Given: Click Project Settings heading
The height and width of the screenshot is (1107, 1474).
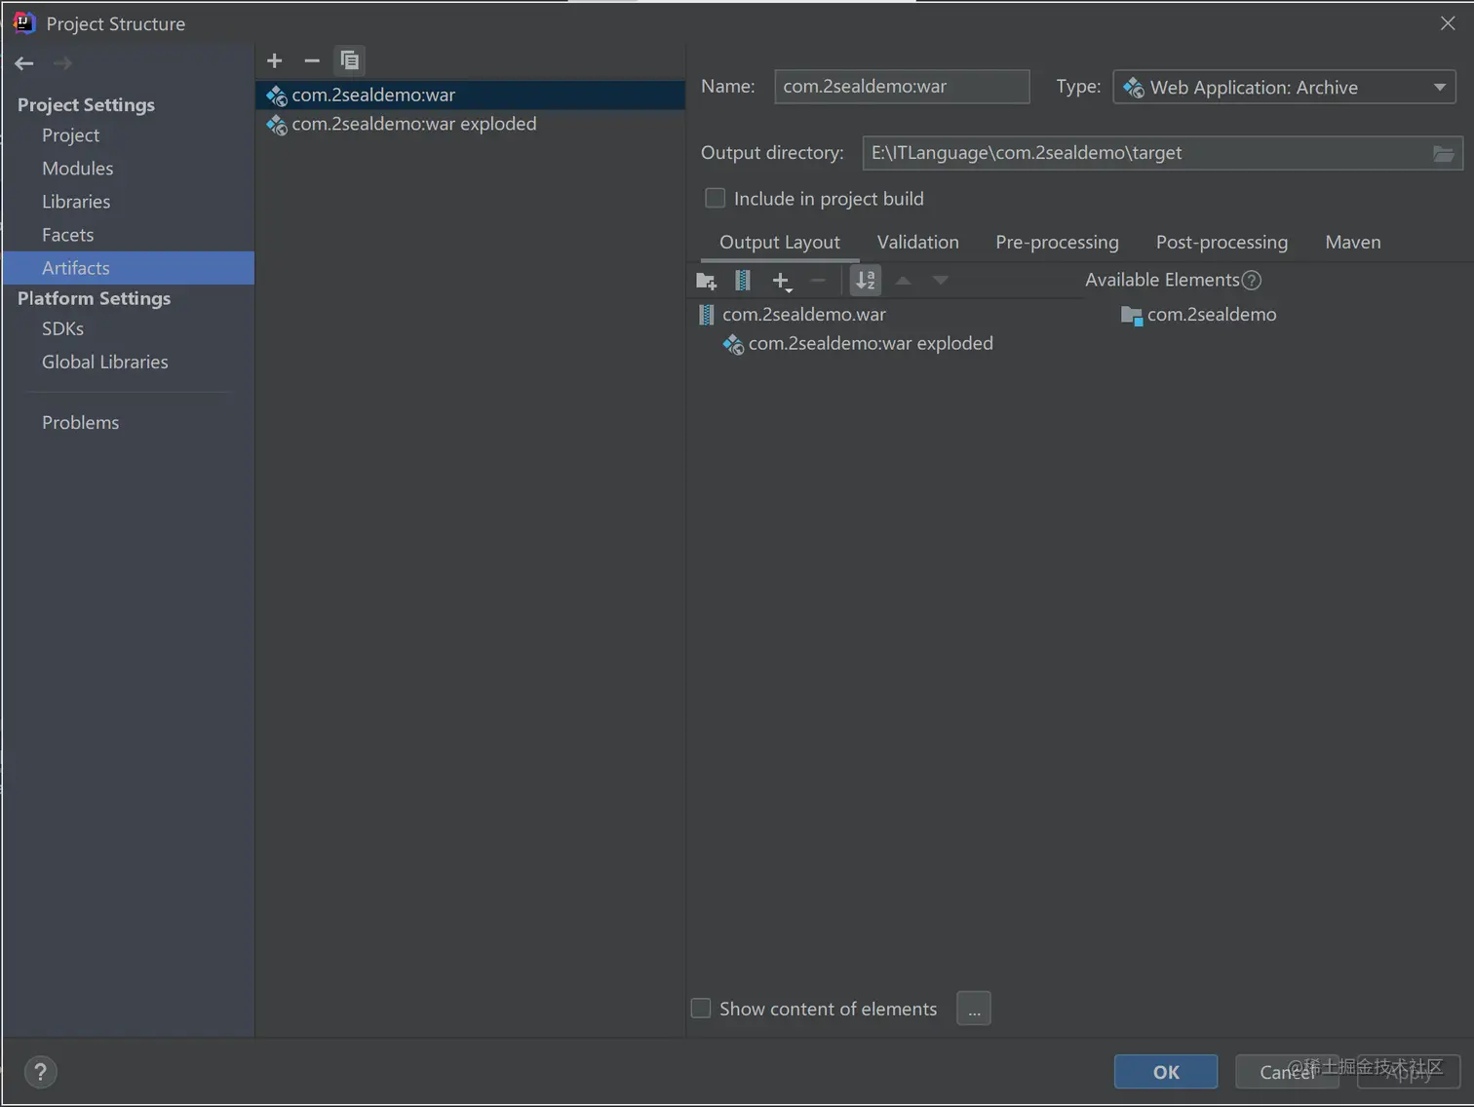Looking at the screenshot, I should (86, 104).
